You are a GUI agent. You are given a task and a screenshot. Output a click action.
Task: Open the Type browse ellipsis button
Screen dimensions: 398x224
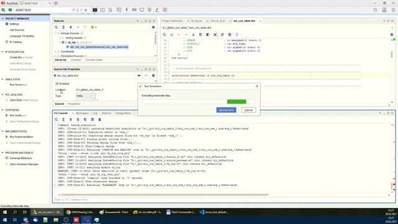point(93,96)
